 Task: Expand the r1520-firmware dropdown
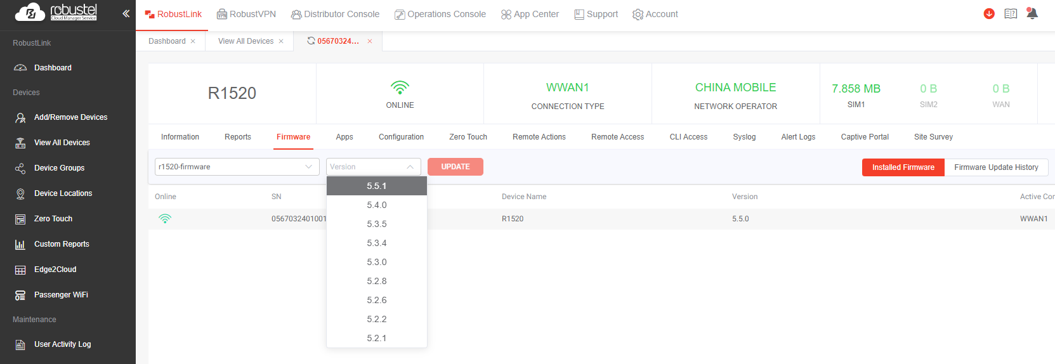(237, 167)
